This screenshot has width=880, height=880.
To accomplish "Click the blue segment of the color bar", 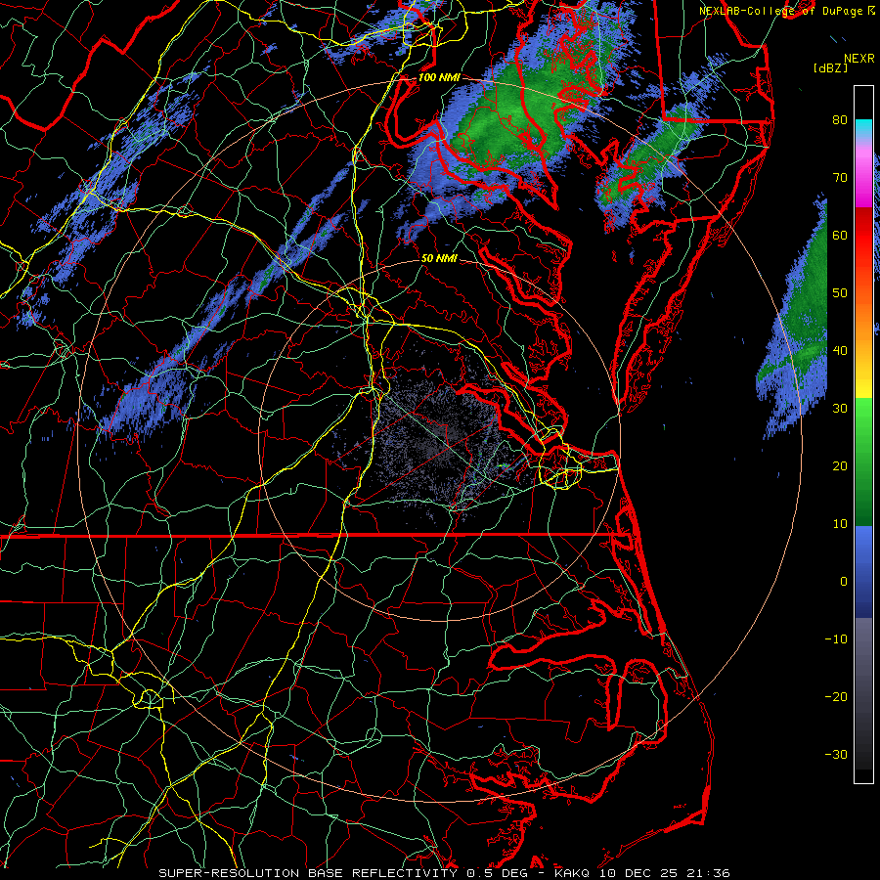I will (863, 571).
